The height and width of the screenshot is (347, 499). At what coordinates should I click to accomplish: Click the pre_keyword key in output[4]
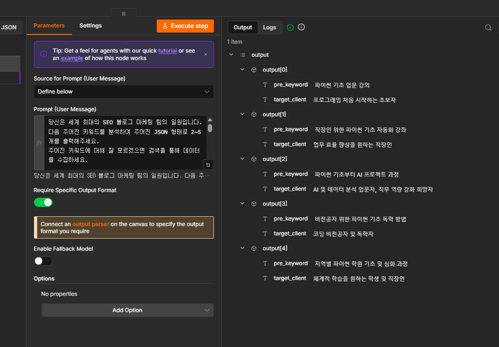[291, 263]
